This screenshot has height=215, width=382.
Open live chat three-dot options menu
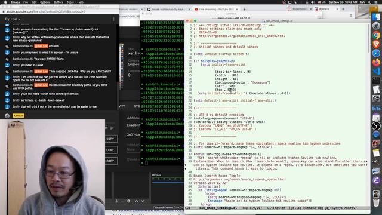click(113, 19)
